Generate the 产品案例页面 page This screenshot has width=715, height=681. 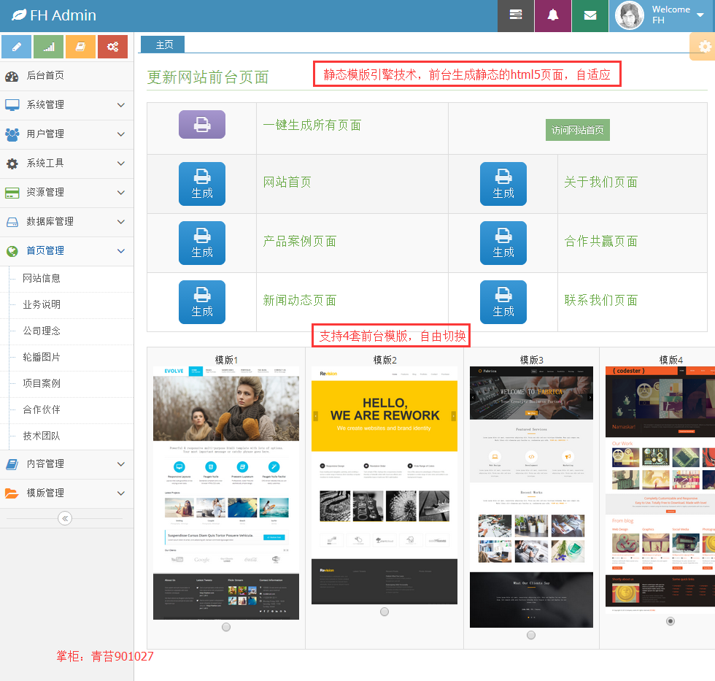click(202, 242)
